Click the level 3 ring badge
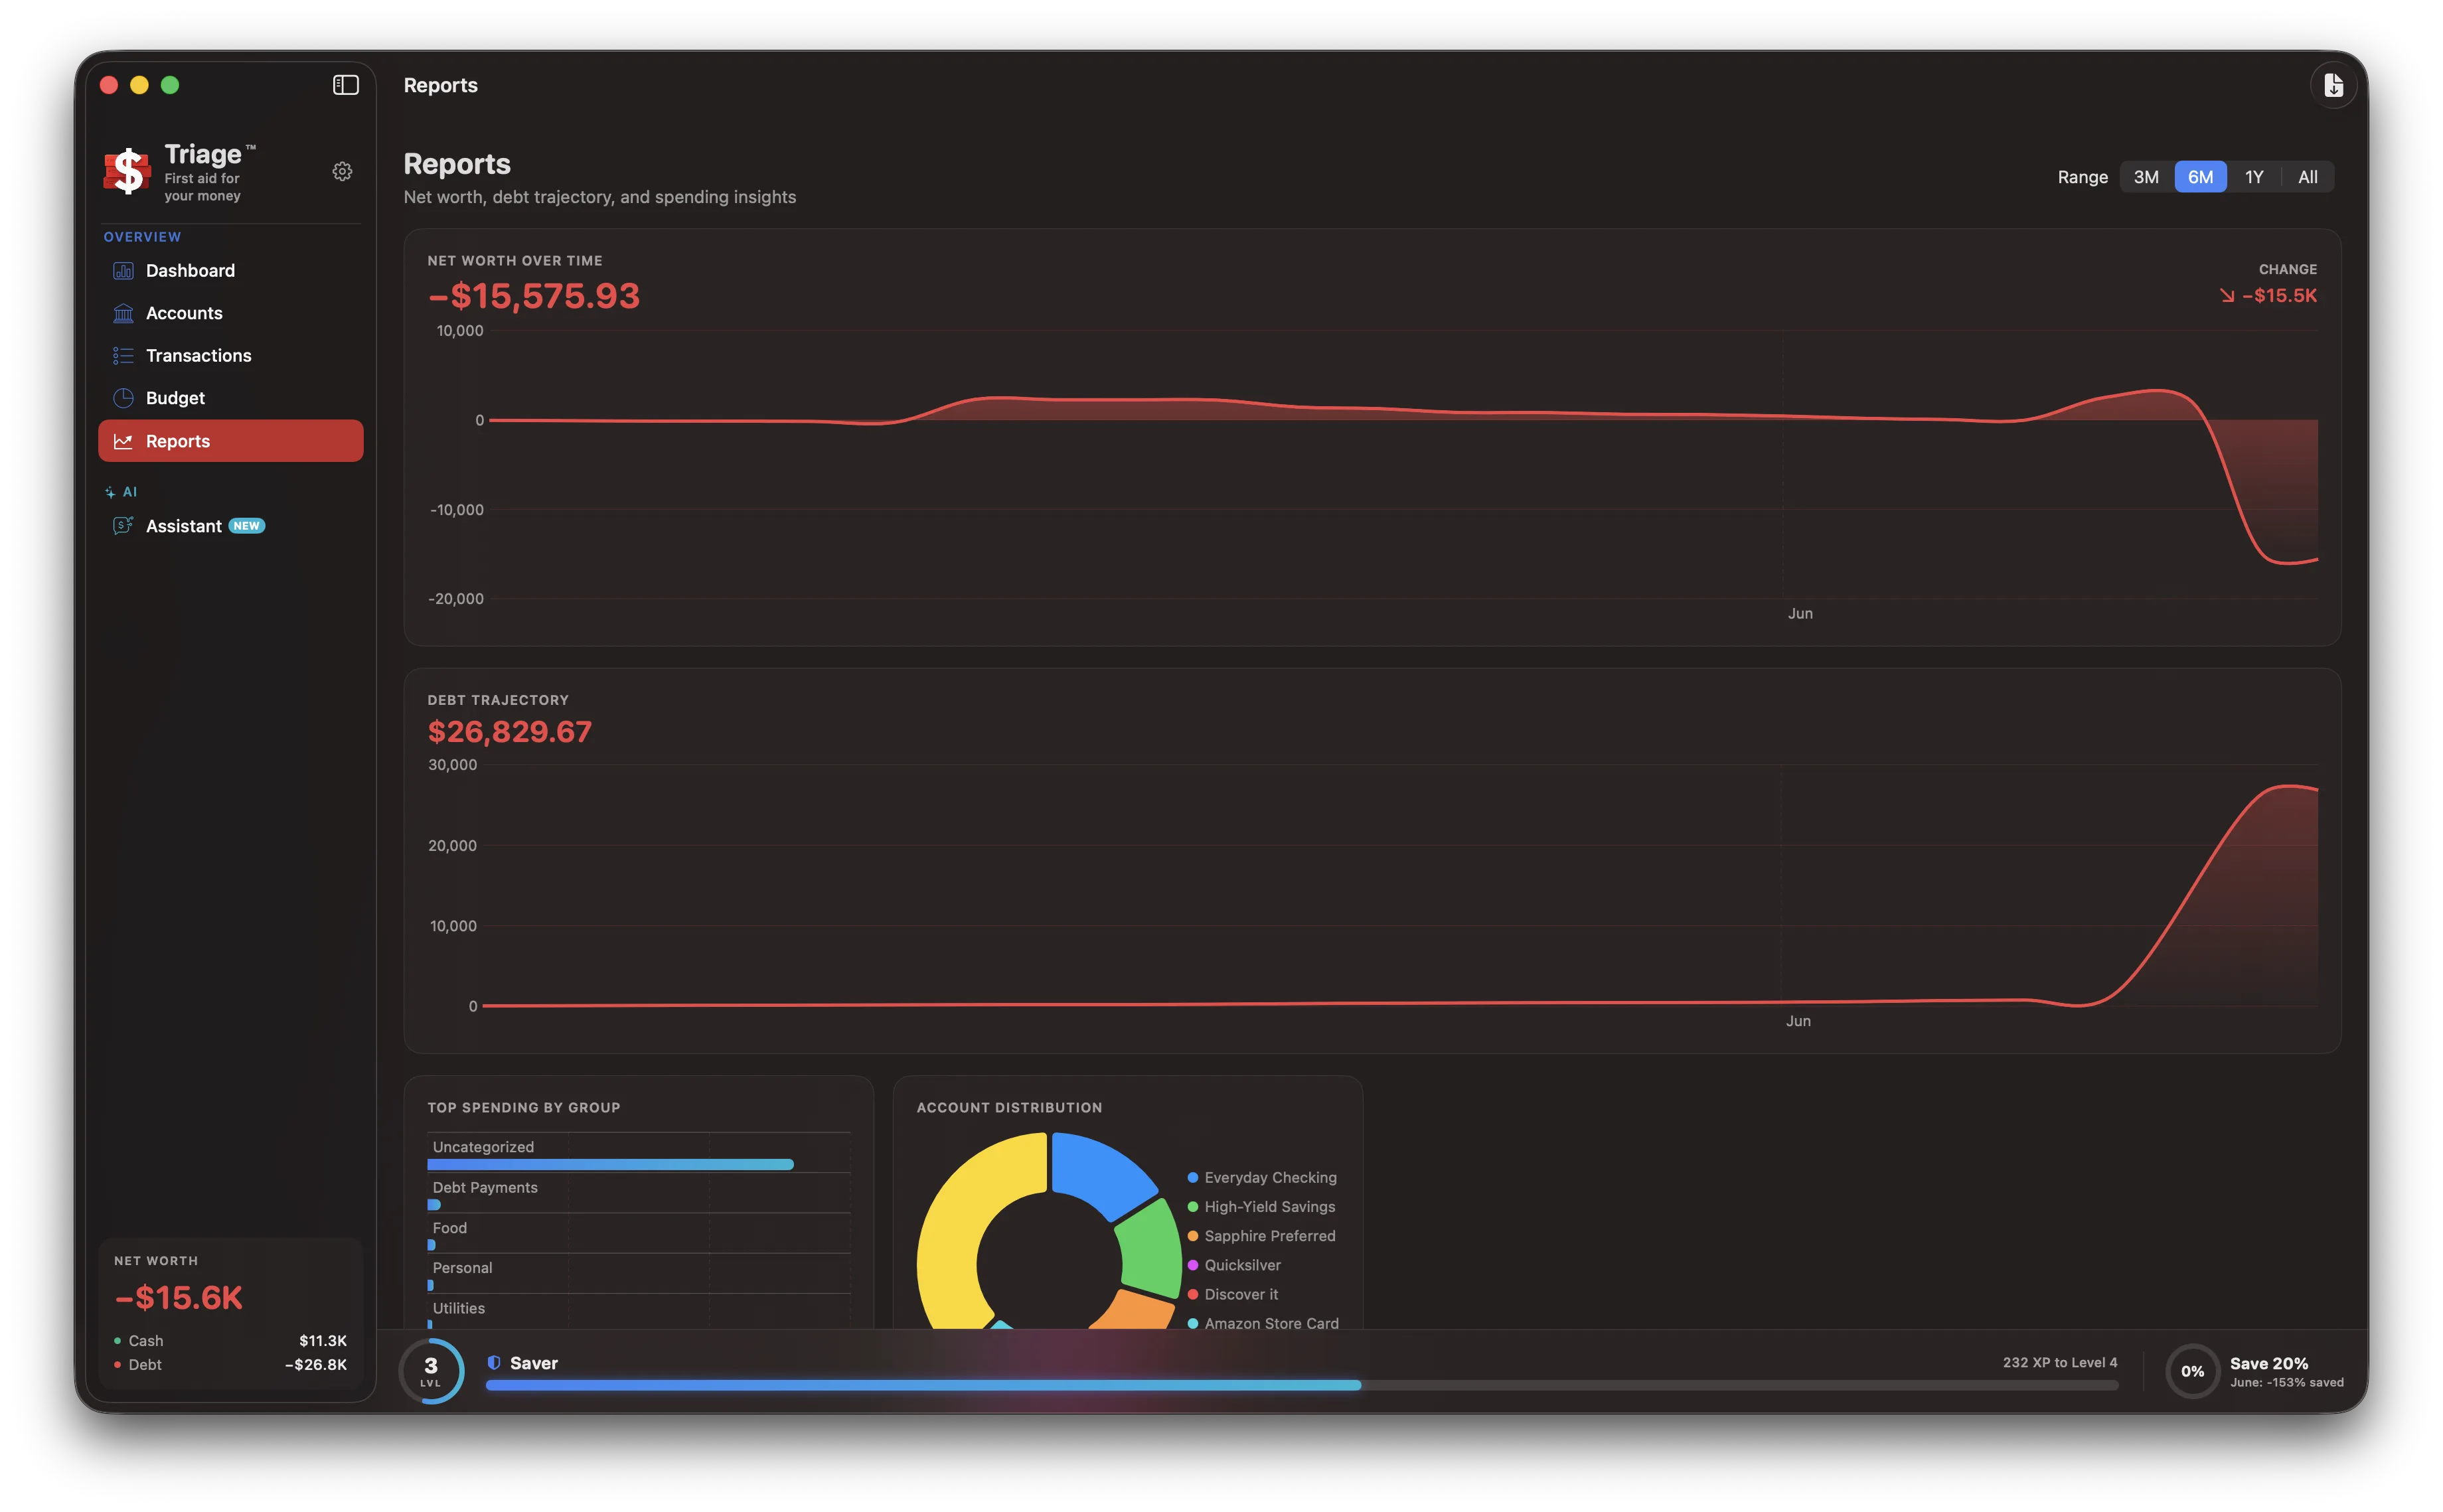The image size is (2443, 1512). [x=431, y=1370]
